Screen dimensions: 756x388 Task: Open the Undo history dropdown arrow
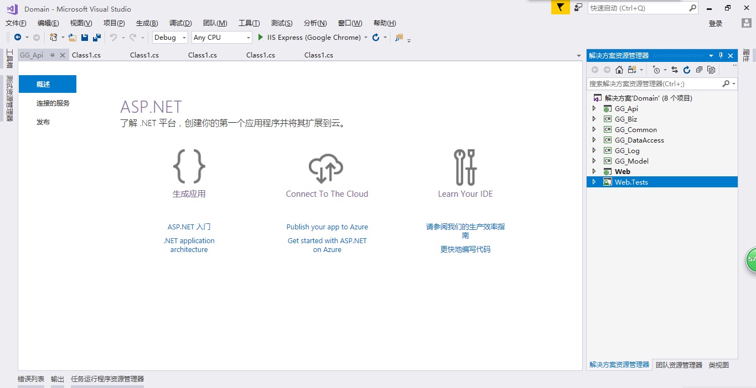(x=123, y=38)
